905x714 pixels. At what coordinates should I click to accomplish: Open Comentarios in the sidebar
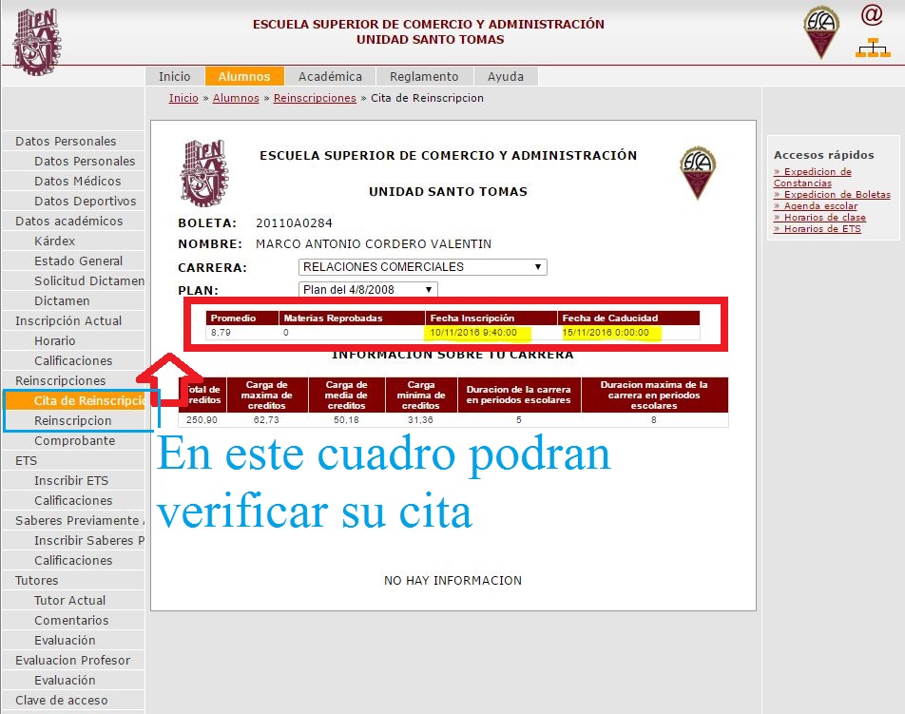click(72, 621)
